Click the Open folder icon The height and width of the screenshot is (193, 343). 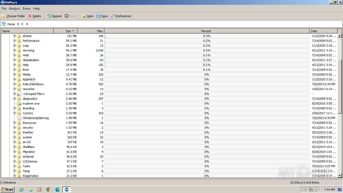[84, 16]
